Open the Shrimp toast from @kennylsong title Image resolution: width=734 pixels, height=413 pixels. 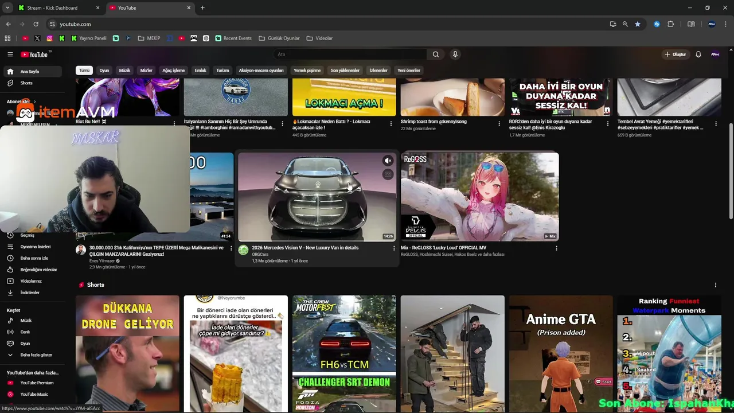coord(434,122)
